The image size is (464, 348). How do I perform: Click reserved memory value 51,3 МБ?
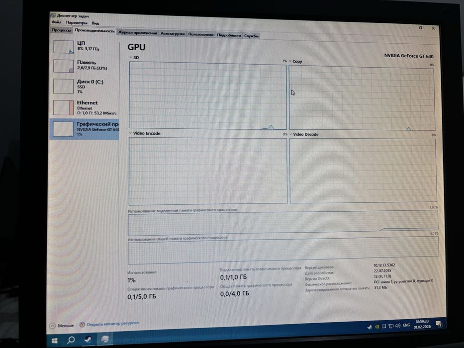[x=380, y=287]
